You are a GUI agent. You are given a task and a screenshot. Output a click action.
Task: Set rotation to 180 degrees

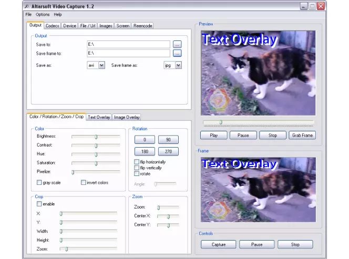click(x=145, y=151)
